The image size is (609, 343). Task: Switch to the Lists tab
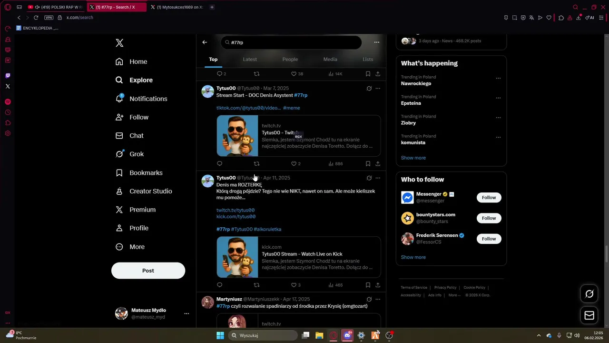click(x=368, y=59)
